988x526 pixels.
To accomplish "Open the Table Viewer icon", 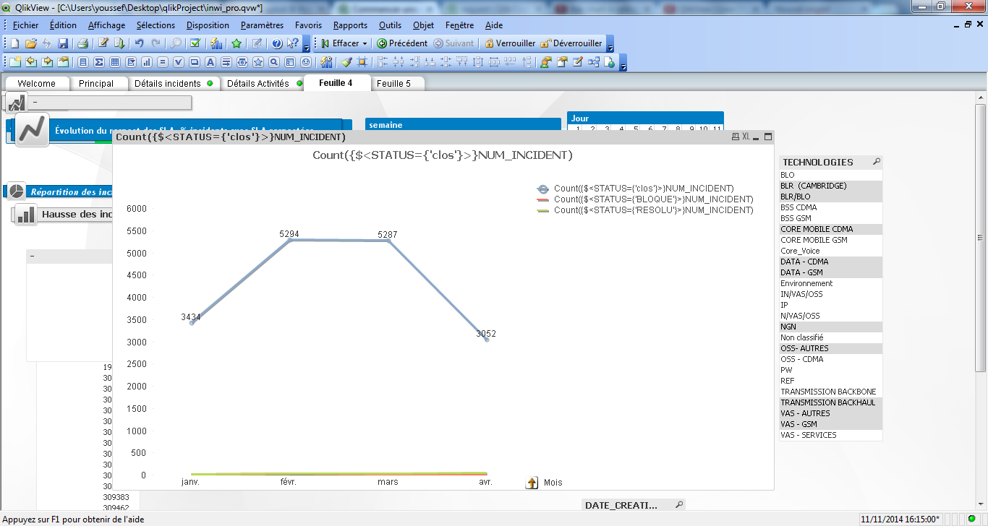I will coord(594,62).
